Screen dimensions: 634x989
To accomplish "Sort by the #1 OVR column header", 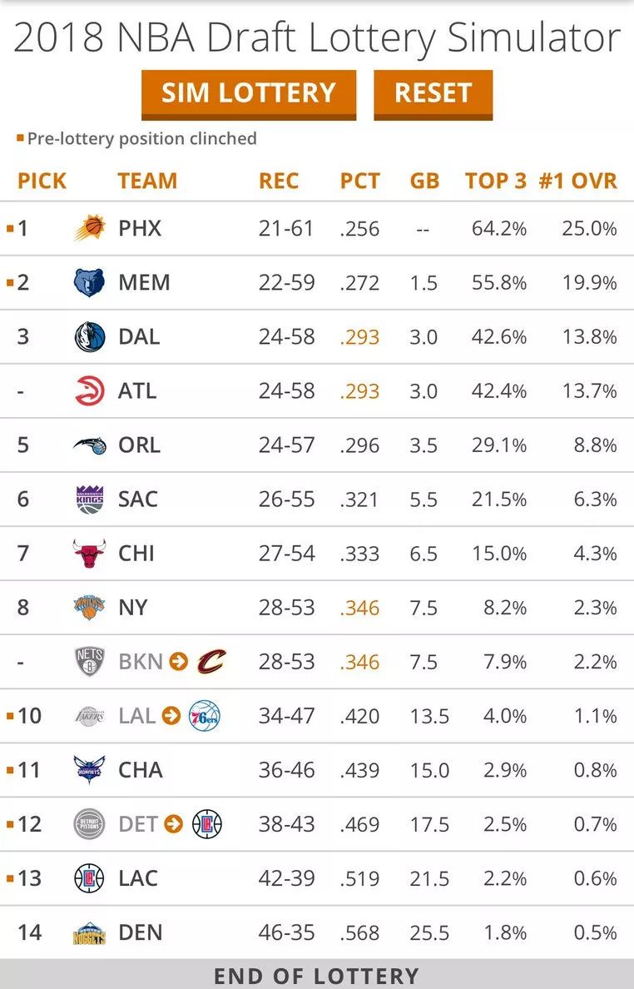I will (x=578, y=181).
